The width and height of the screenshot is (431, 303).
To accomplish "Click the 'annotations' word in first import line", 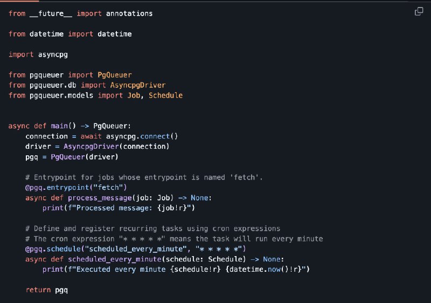I will [x=129, y=13].
